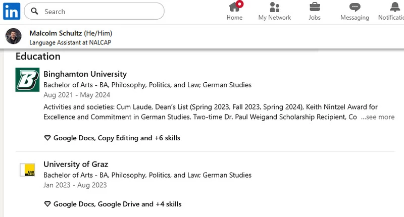
Task: Focus the Search input field
Action: pos(94,11)
